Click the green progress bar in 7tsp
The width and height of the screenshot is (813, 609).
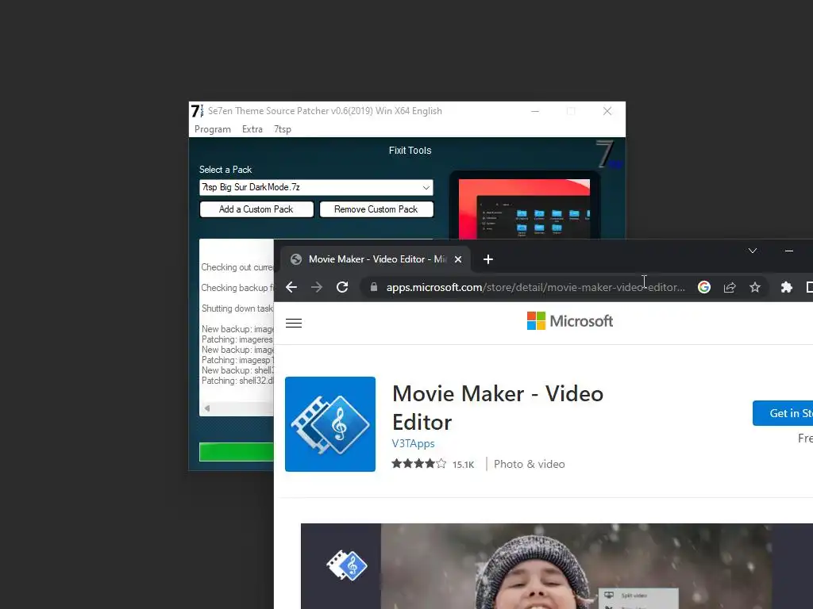point(237,452)
